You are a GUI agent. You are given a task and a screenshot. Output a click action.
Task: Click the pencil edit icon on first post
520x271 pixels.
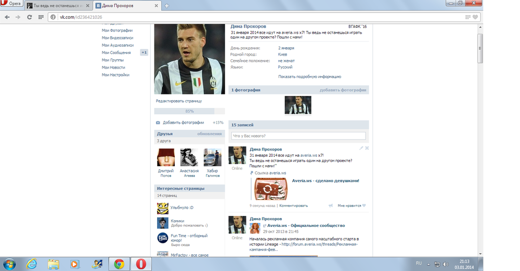point(361,148)
